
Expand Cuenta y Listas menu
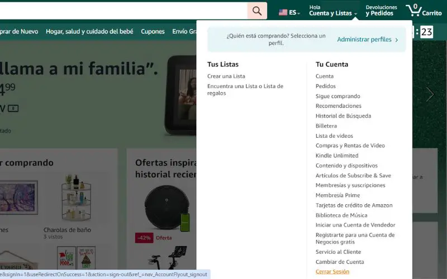(332, 11)
